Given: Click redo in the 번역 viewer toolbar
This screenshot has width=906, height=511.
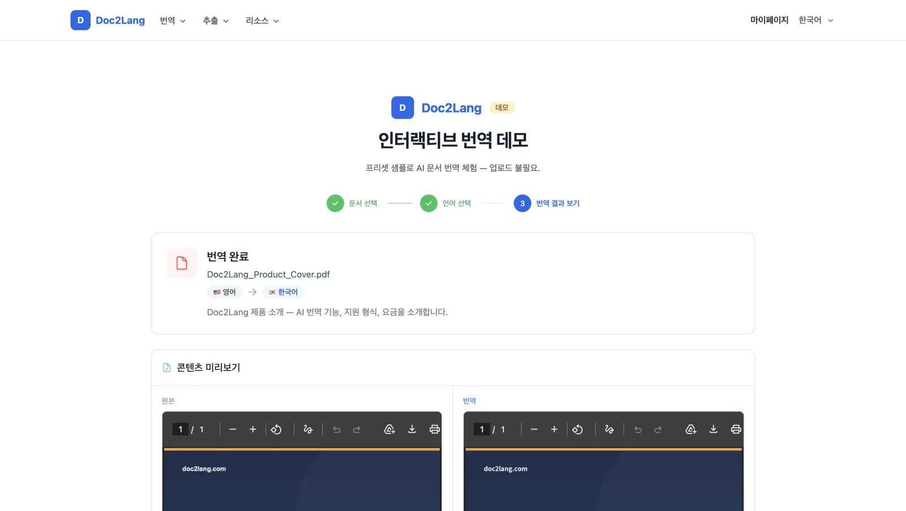Looking at the screenshot, I should coord(658,430).
